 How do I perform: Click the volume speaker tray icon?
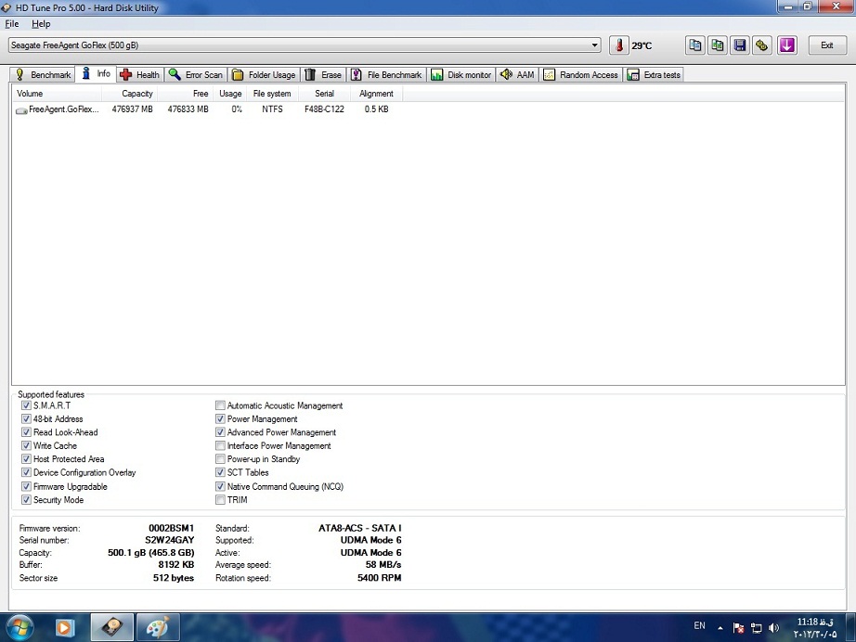tap(774, 627)
